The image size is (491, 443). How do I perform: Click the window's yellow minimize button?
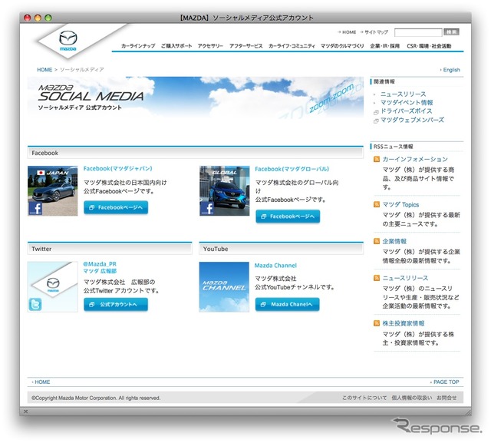38,18
